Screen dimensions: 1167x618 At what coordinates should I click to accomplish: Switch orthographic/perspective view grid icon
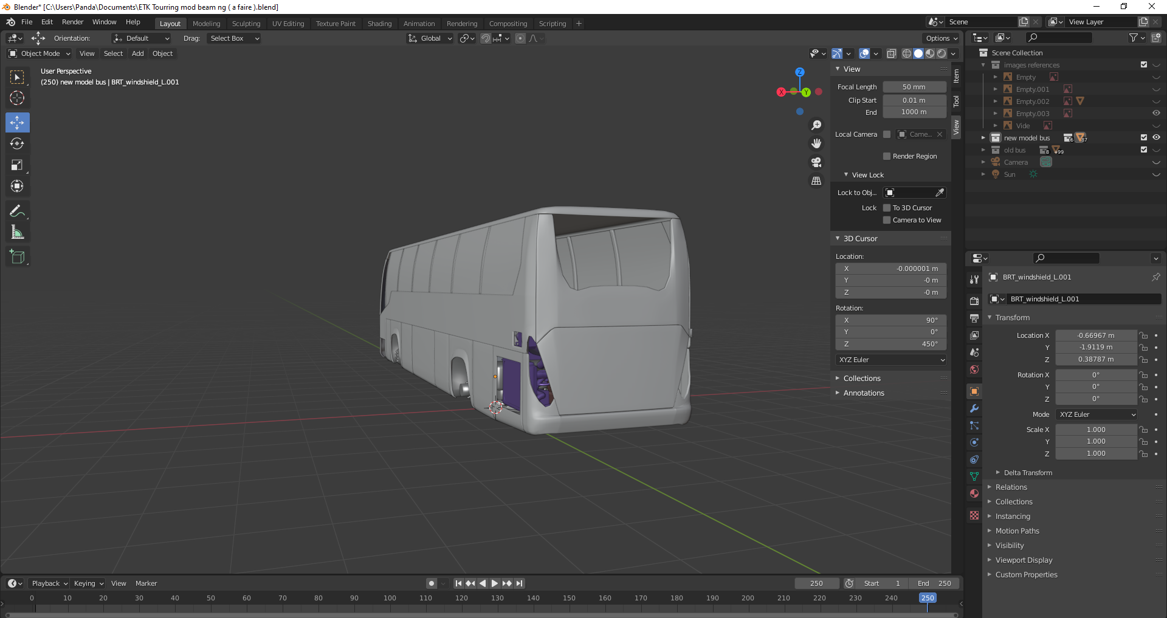tap(816, 181)
